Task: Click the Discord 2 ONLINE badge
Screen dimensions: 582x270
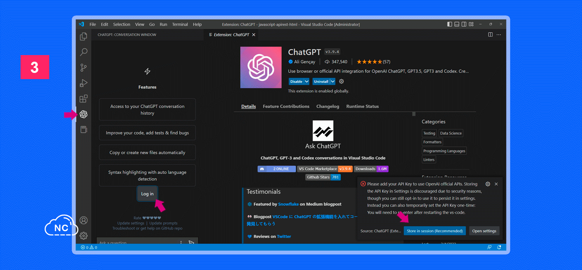Action: tap(277, 169)
